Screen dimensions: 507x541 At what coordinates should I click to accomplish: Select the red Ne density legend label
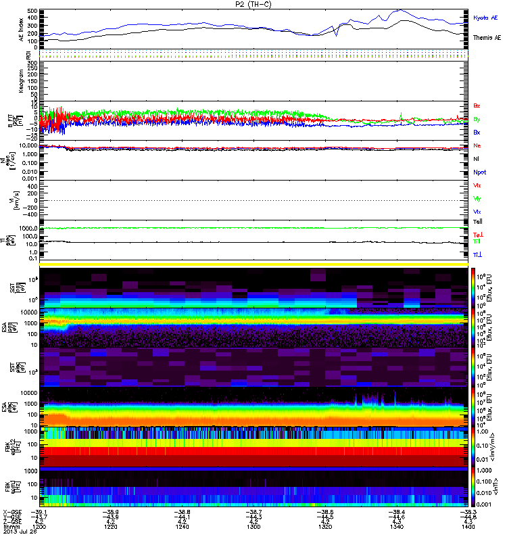pyautogui.click(x=477, y=145)
